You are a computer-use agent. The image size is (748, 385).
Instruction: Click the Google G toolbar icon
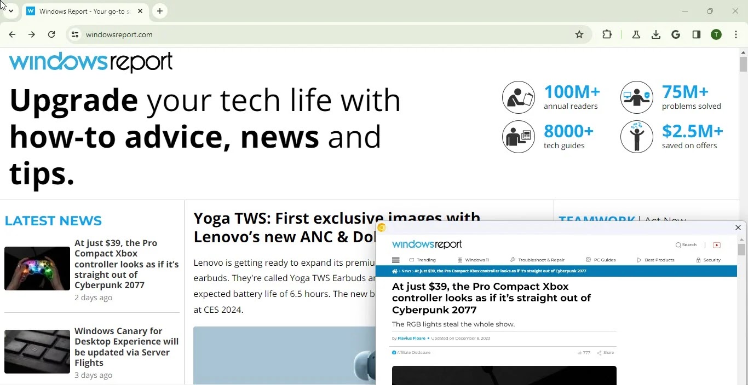click(x=676, y=34)
